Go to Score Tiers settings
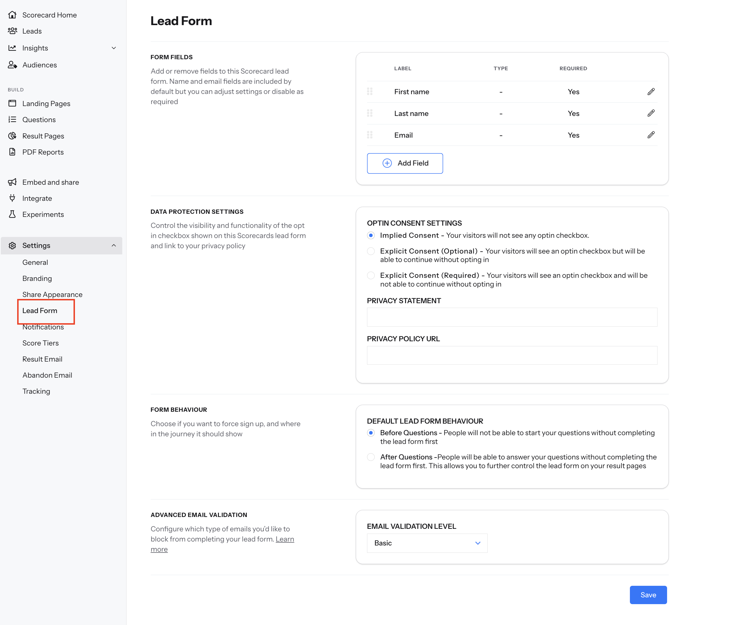This screenshot has height=625, width=733. coord(41,343)
